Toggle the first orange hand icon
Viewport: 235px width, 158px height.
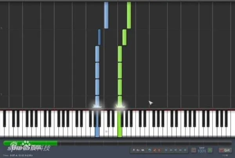pos(155,150)
